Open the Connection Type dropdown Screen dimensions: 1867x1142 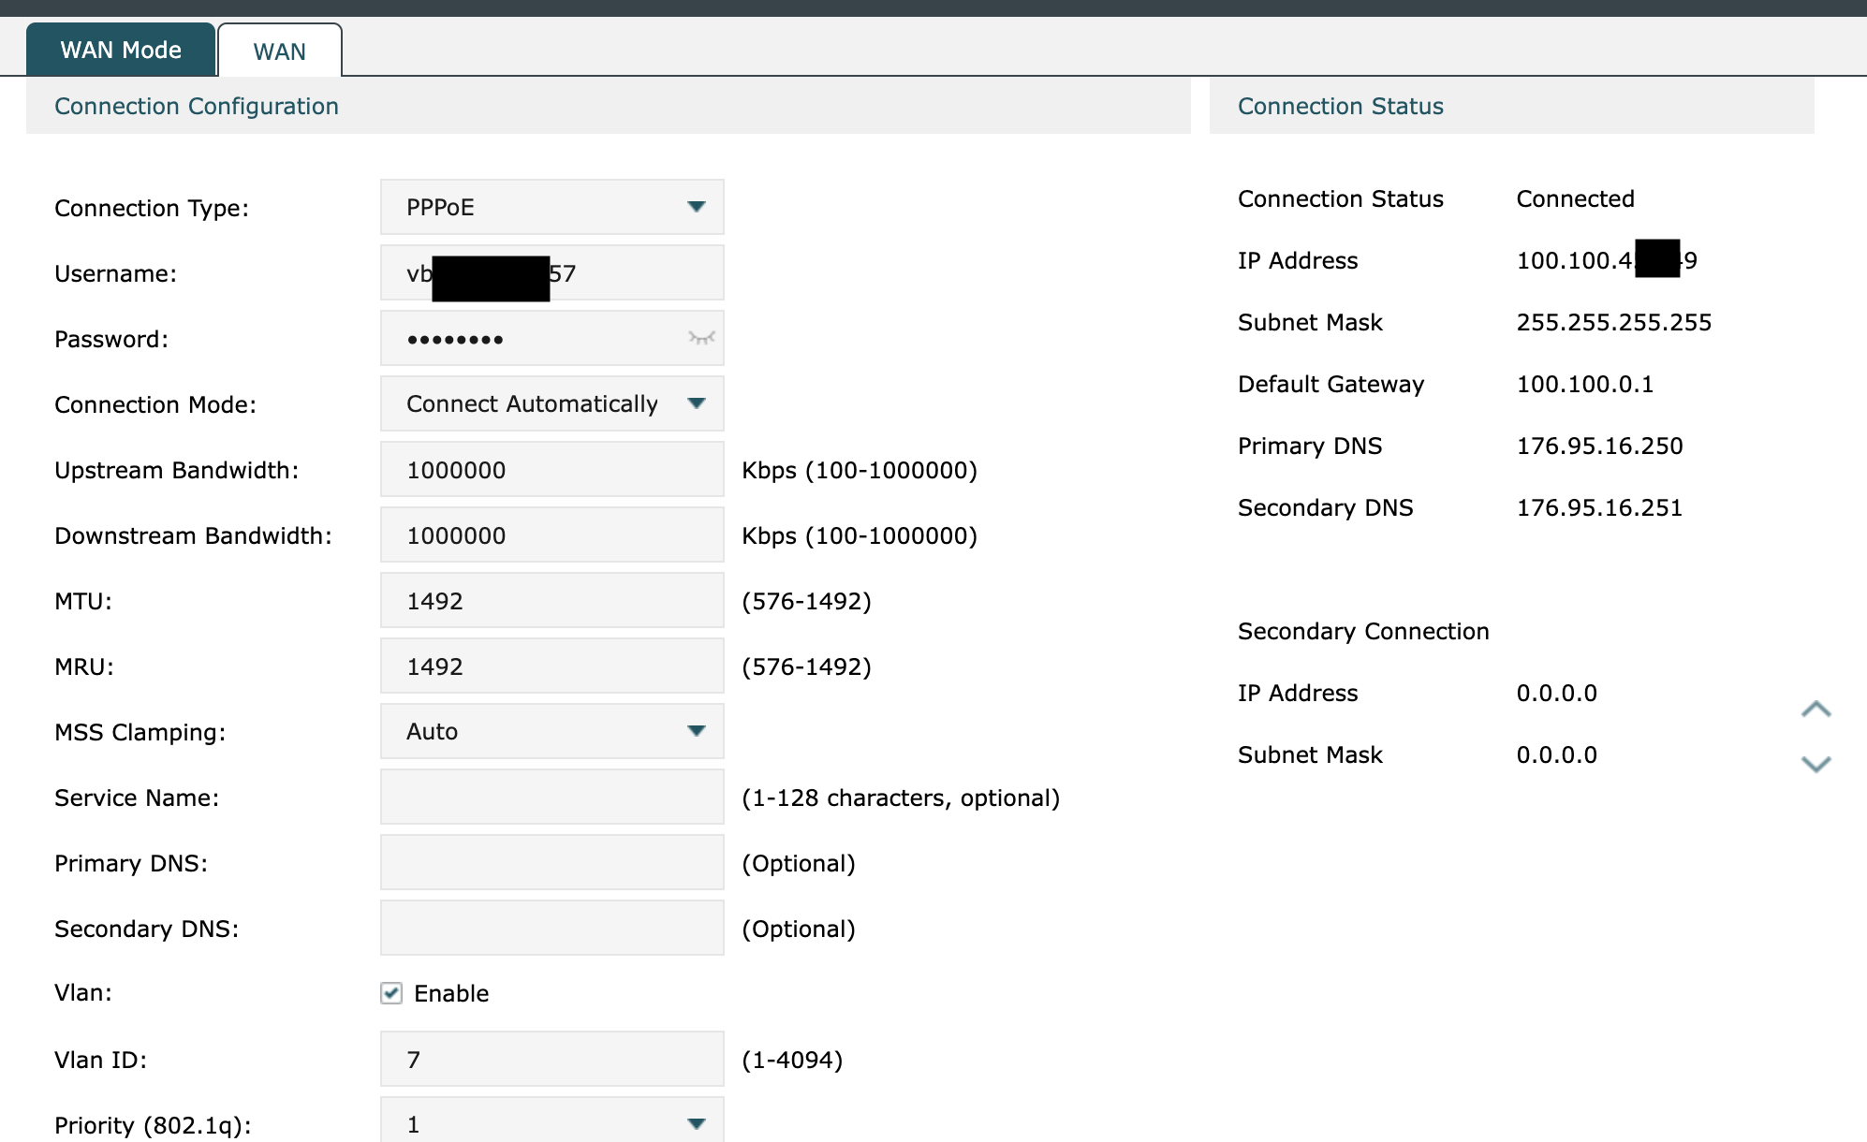pyautogui.click(x=551, y=207)
